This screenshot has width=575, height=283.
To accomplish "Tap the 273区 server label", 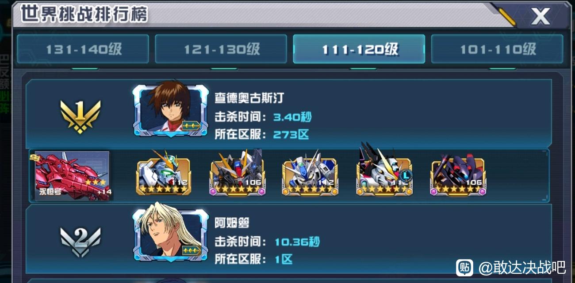I will 291,134.
